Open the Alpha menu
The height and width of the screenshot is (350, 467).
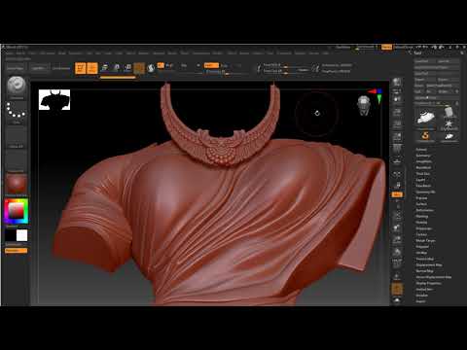9,52
